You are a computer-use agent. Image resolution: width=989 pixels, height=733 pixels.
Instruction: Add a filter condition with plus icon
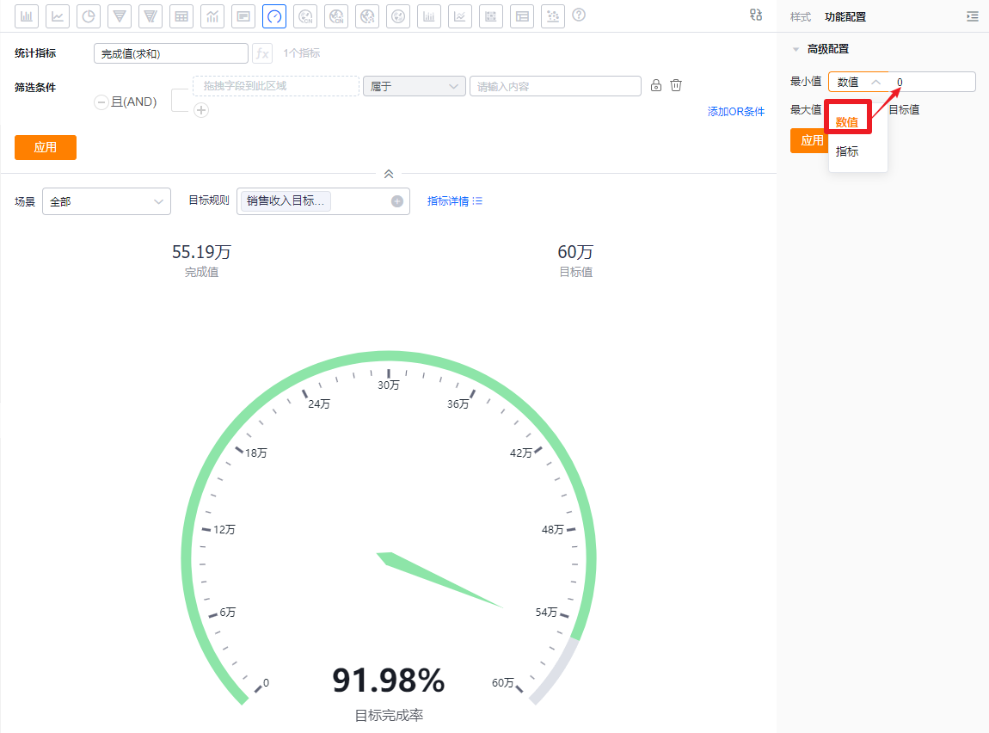point(201,110)
